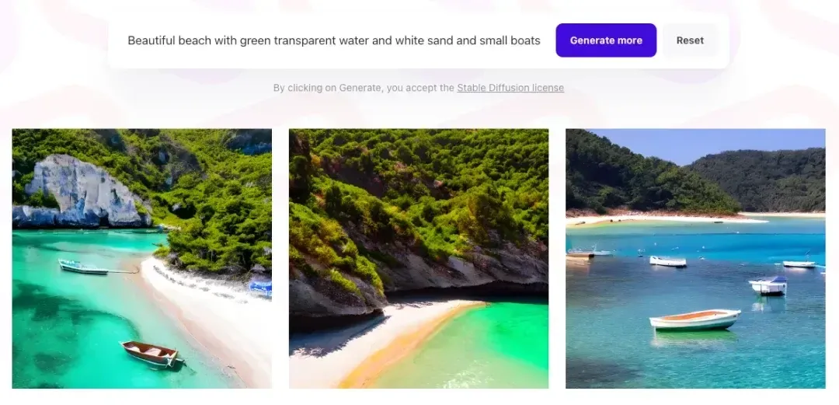The height and width of the screenshot is (405, 839).
Task: Open the third image with many boats
Action: (x=695, y=258)
